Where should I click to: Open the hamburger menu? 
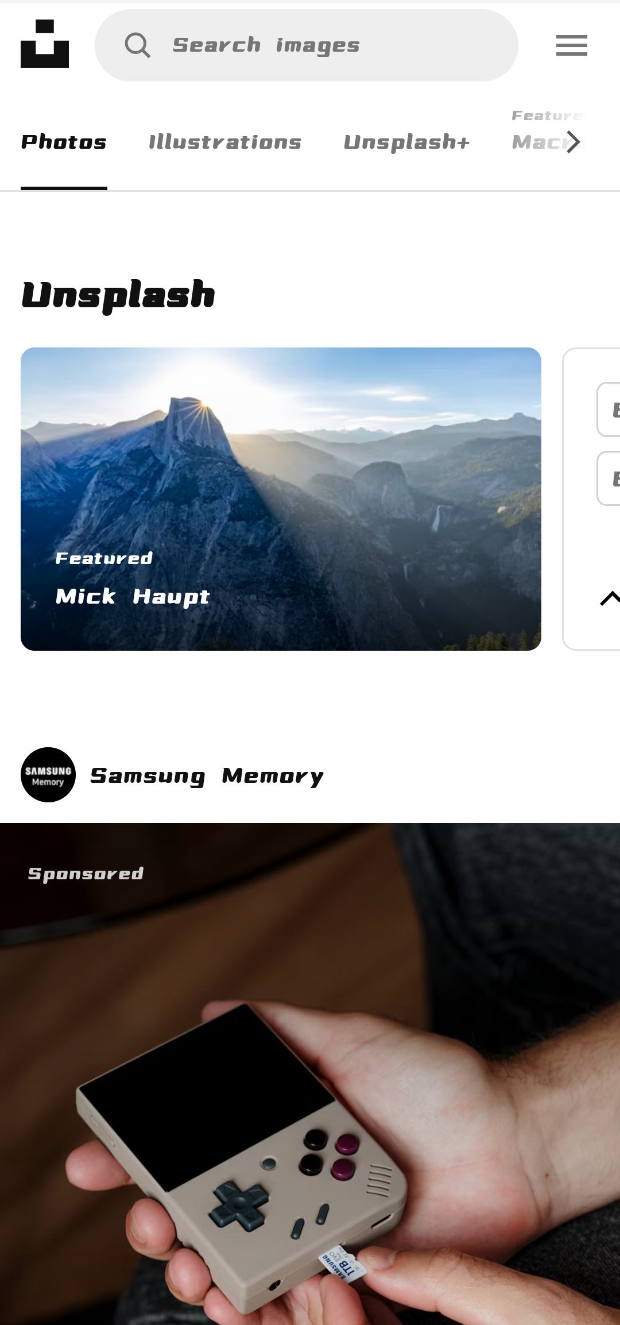572,45
